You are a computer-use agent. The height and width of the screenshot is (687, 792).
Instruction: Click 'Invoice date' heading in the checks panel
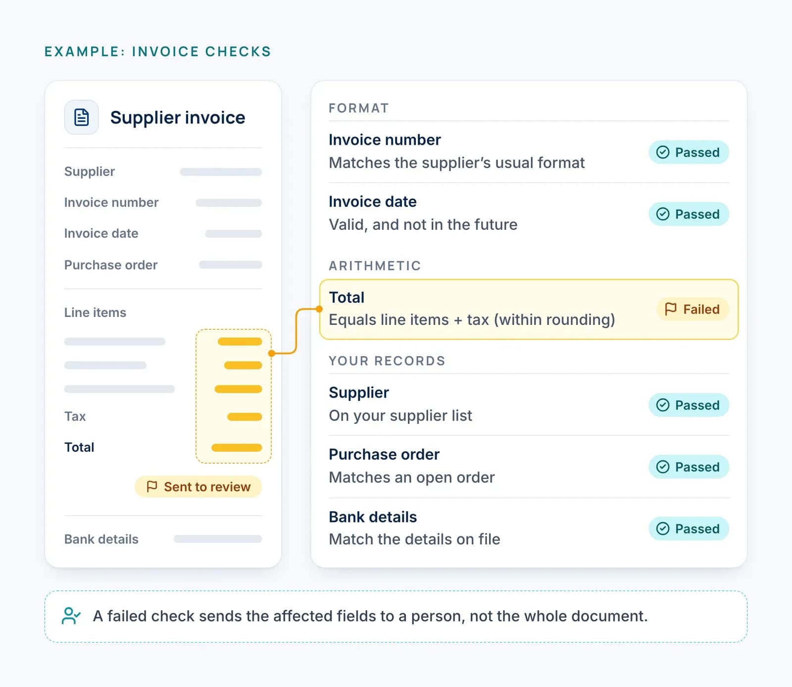coord(373,202)
